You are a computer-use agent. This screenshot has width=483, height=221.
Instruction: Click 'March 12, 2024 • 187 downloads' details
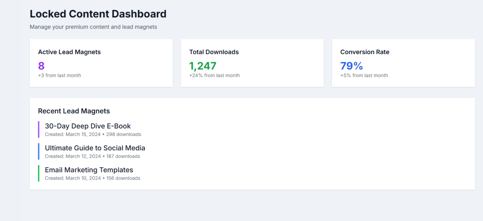click(x=93, y=156)
